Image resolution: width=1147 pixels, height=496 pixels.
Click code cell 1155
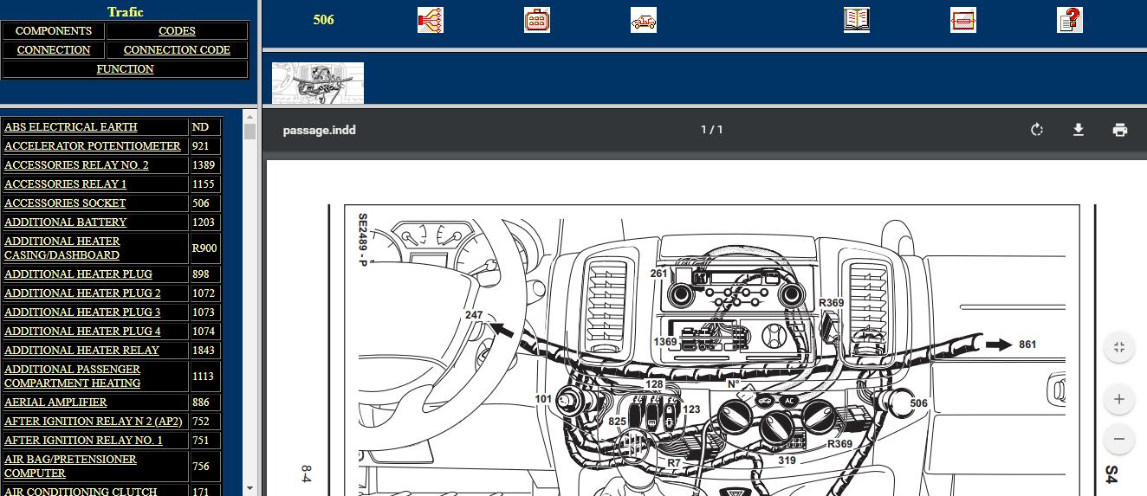205,184
